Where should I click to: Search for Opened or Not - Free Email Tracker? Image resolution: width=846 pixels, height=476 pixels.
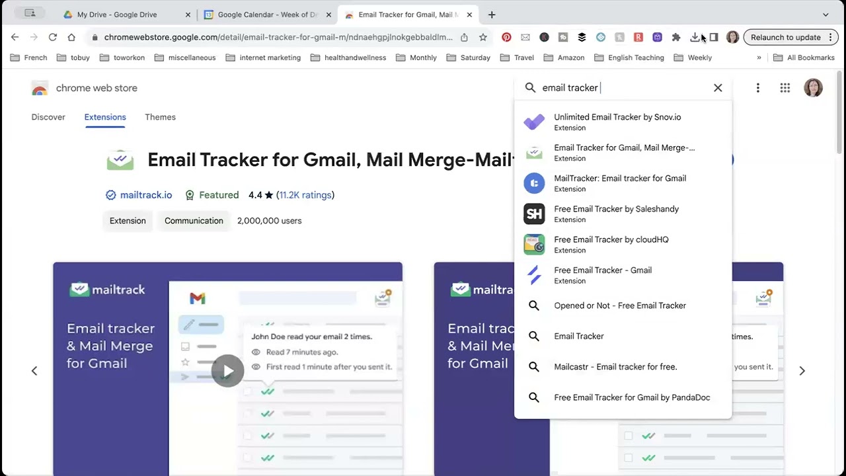(623, 305)
